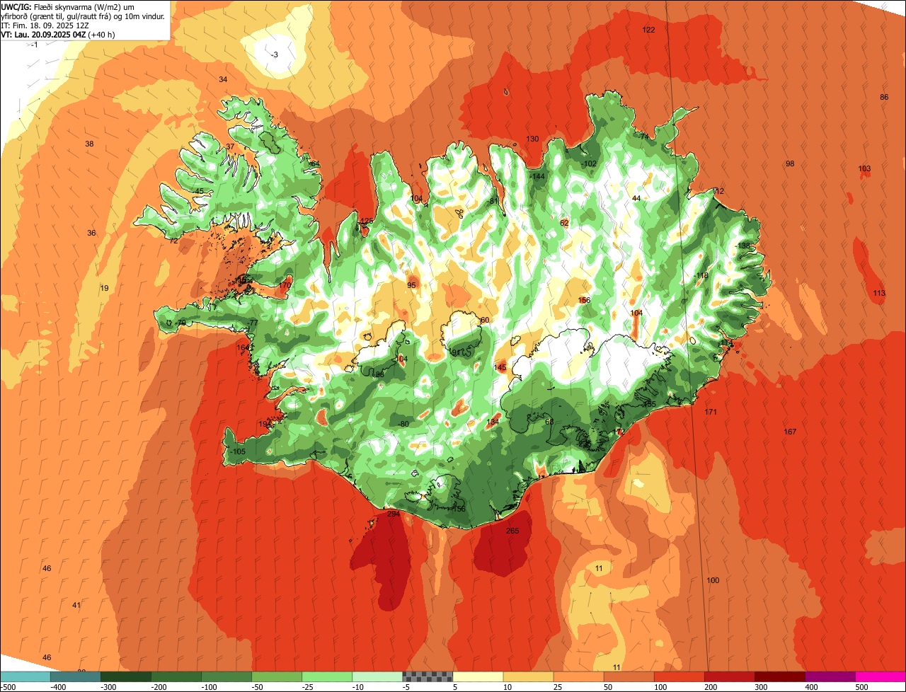Screen dimensions: 906x692
Task: Click the magenta legend swatch above 500
Action: click(881, 676)
